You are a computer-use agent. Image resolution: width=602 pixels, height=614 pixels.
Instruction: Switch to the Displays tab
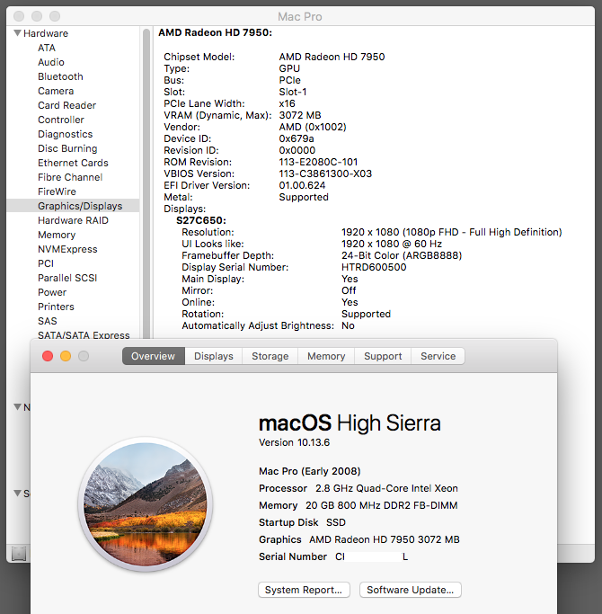coord(213,356)
